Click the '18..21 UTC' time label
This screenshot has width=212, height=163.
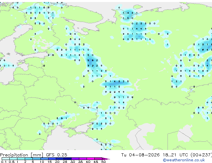pos(175,155)
